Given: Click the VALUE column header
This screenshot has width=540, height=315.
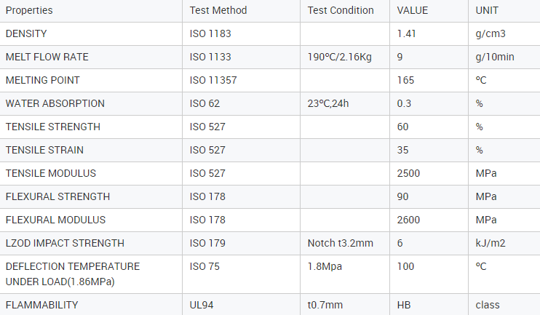Looking at the screenshot, I should coord(413,10).
